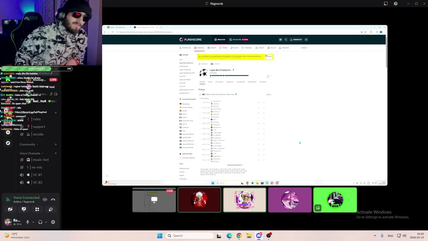Expand microphone input options arrow

33,222
